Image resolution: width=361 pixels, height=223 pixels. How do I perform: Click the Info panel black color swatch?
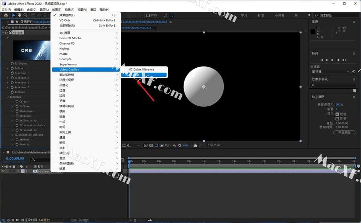(313, 32)
